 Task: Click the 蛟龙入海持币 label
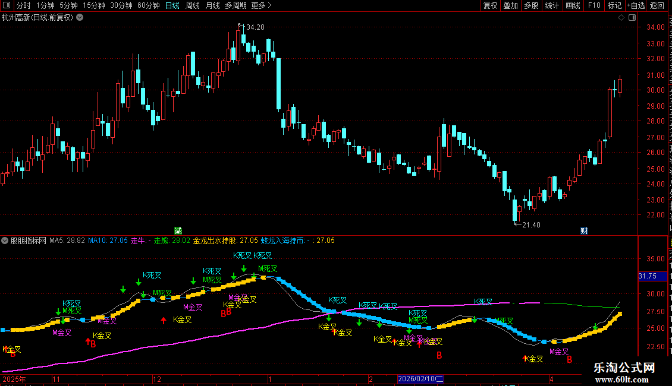click(x=282, y=241)
